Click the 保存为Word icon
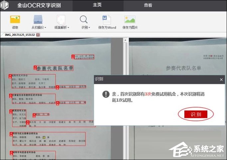This screenshot has height=160, width=227. (107, 19)
